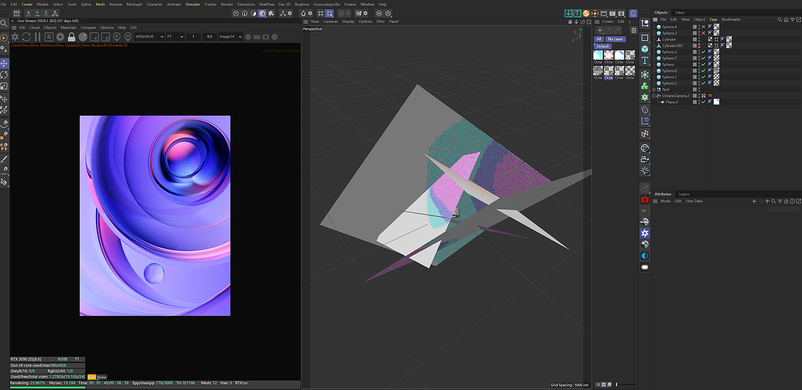This screenshot has height=390, width=802.
Task: Click the Live Viewer camera snapshot icon
Action: click(266, 37)
